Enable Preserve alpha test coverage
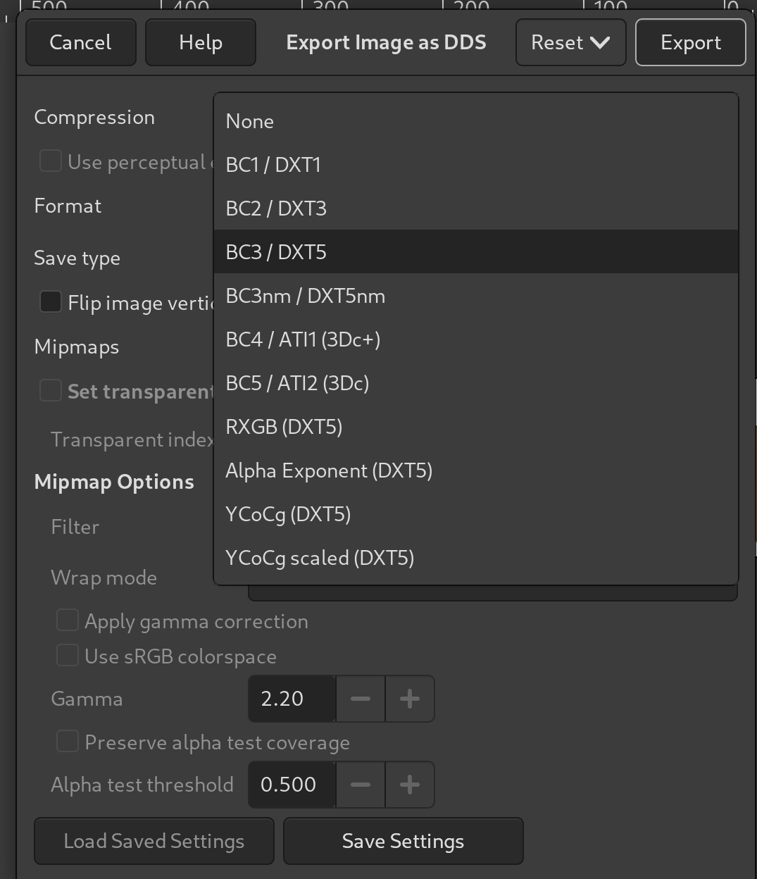 pos(68,742)
